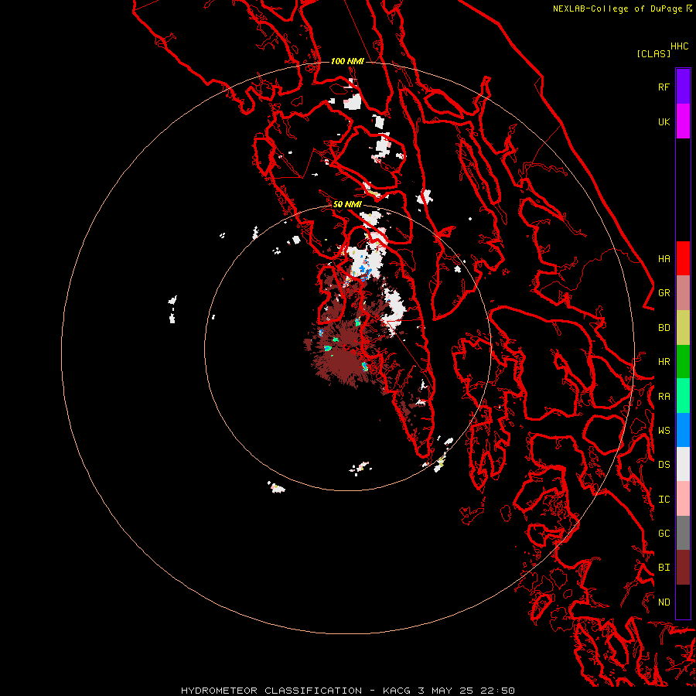696x696 pixels.
Task: Click the HA legend label
Action: click(664, 258)
